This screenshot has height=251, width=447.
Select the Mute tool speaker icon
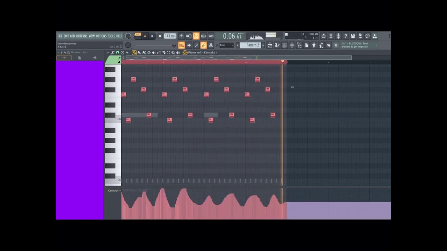(154, 53)
